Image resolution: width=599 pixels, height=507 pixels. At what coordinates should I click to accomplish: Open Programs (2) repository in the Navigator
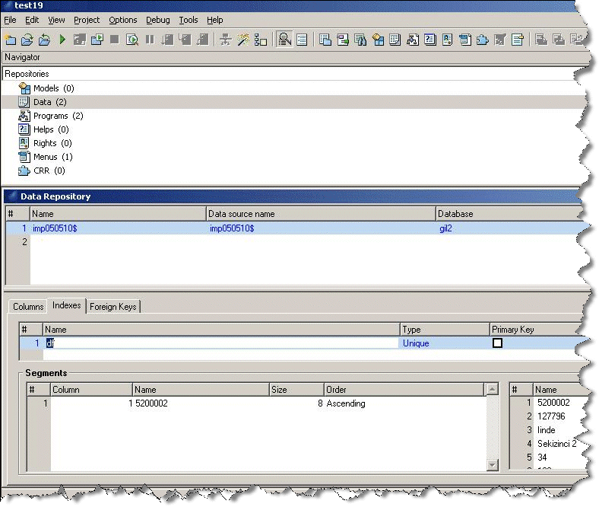click(x=58, y=116)
